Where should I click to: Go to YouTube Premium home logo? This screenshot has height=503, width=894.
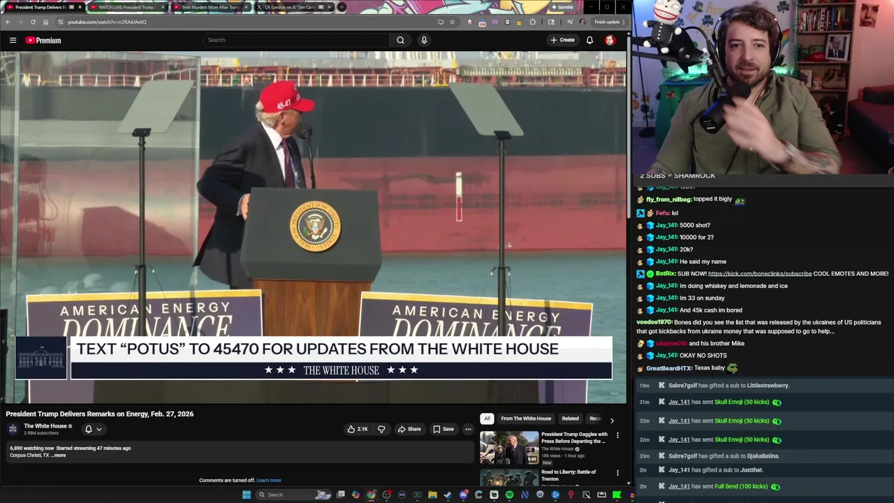click(43, 41)
